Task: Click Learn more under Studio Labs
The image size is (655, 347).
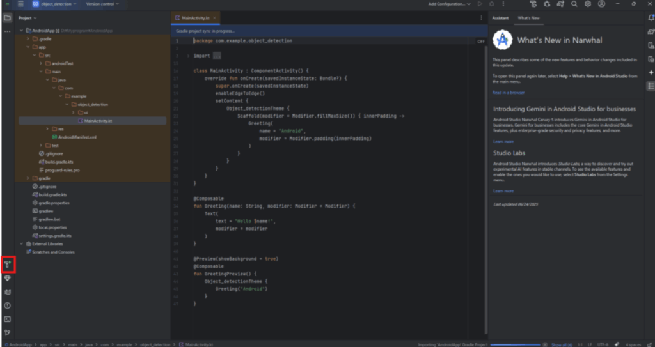Action: click(x=503, y=191)
